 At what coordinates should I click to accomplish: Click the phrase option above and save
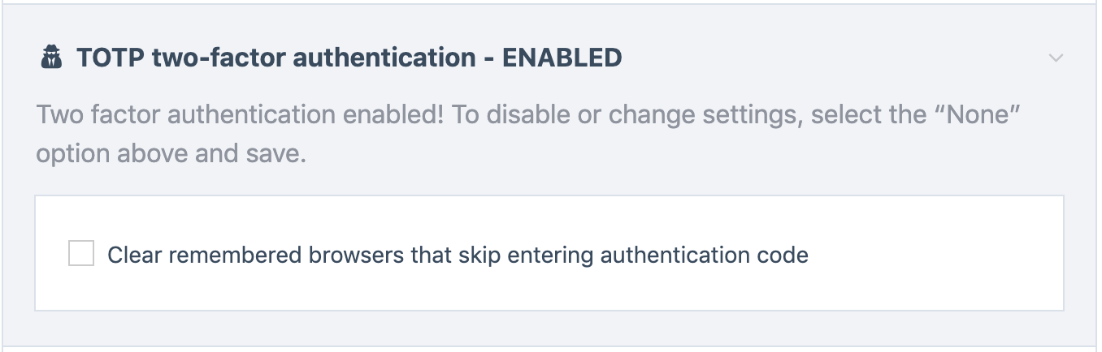coord(171,154)
